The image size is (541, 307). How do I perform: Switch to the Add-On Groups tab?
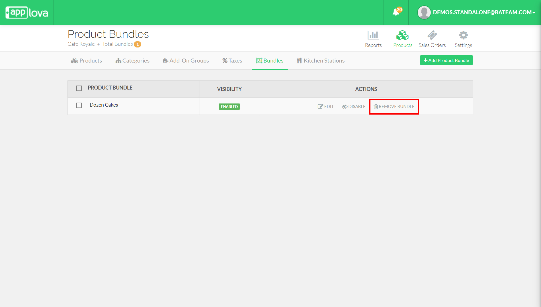pos(186,61)
